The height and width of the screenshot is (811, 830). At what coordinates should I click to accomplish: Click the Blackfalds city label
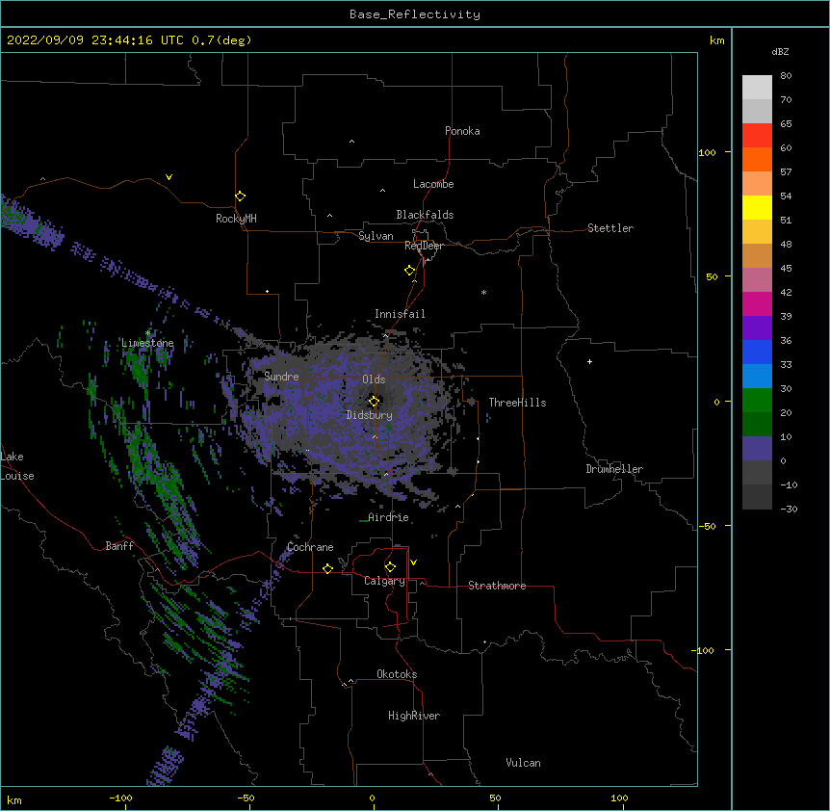[x=425, y=215]
